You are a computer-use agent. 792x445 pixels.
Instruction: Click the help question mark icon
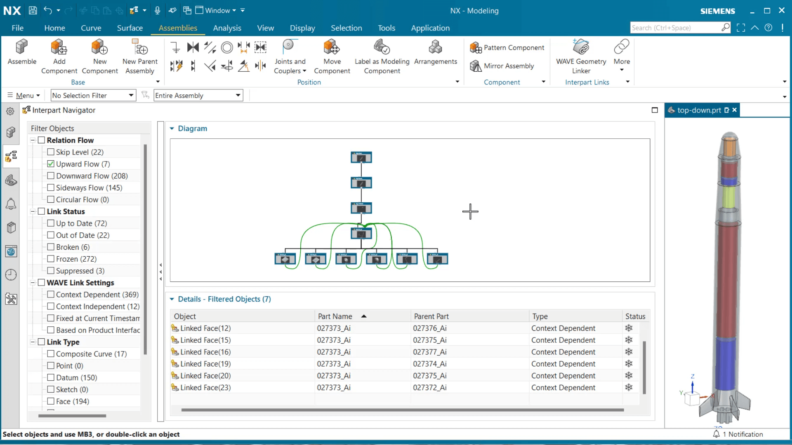[x=768, y=28]
